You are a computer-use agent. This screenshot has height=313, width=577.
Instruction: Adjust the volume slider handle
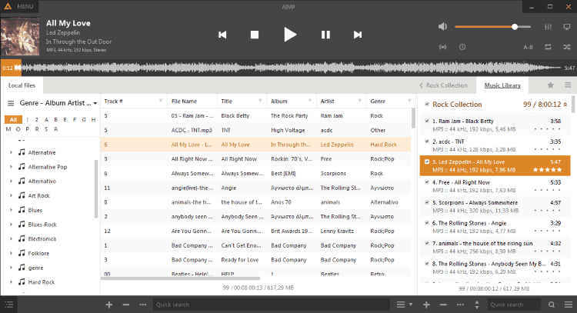click(515, 26)
